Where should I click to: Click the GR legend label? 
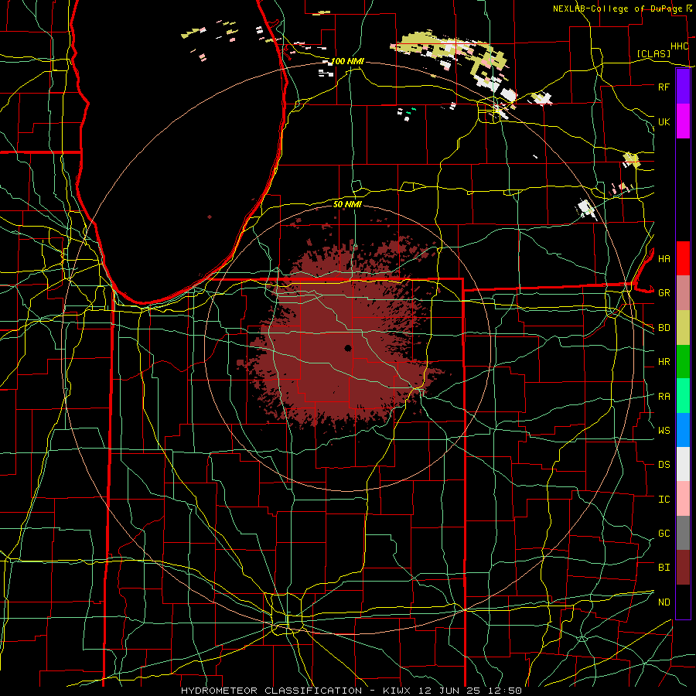664,293
